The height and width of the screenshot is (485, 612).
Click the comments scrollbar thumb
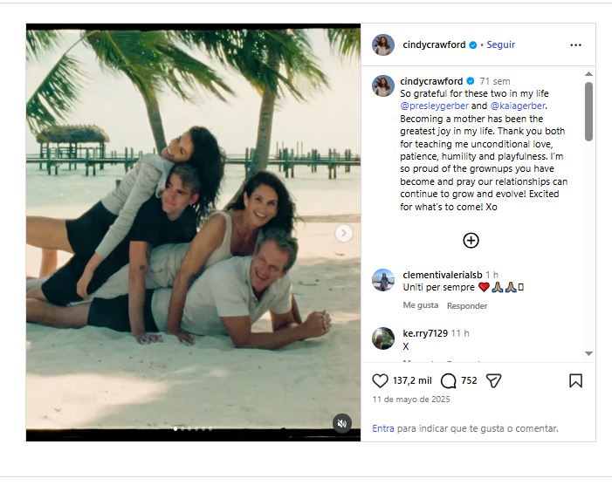[588, 112]
